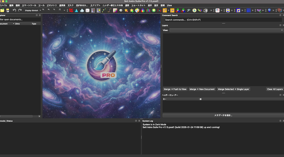This screenshot has width=284, height=157.
Task: Expand the Layers View combo box
Action: pos(226,30)
